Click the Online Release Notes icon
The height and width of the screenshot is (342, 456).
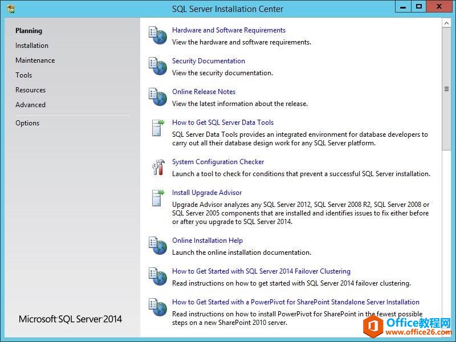coord(157,97)
